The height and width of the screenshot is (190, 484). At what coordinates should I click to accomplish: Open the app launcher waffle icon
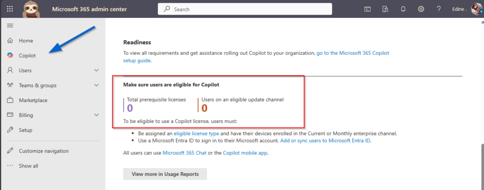[x=10, y=9]
